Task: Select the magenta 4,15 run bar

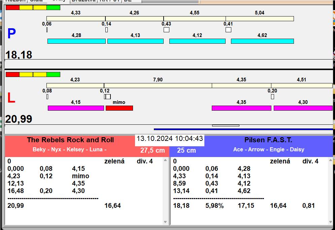Action: 76,108
